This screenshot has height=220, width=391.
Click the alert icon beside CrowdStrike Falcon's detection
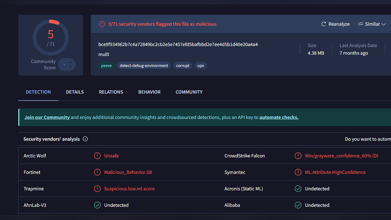[298, 156]
